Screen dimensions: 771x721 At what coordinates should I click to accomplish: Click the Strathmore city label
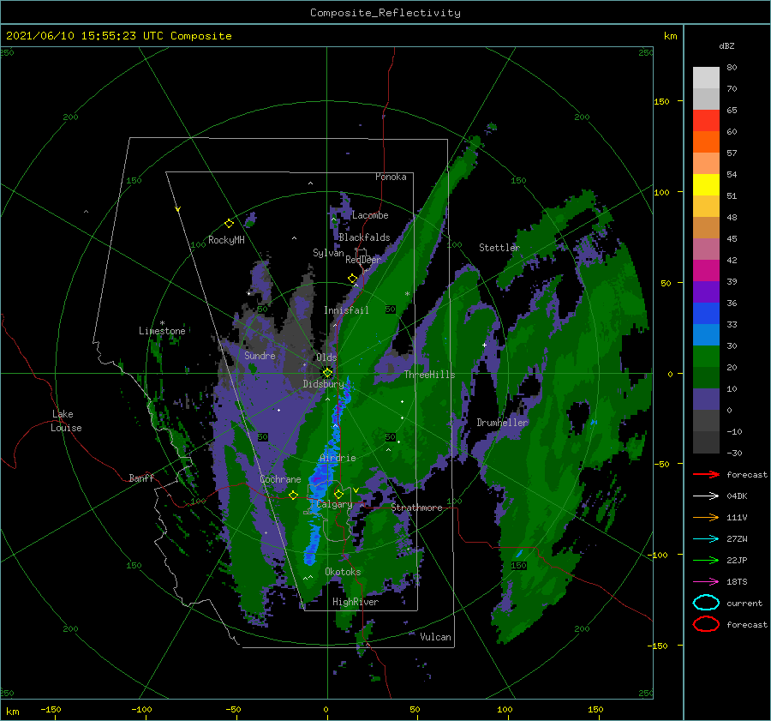coord(416,508)
